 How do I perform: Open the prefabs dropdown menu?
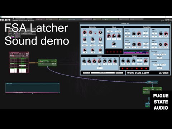[136, 19]
